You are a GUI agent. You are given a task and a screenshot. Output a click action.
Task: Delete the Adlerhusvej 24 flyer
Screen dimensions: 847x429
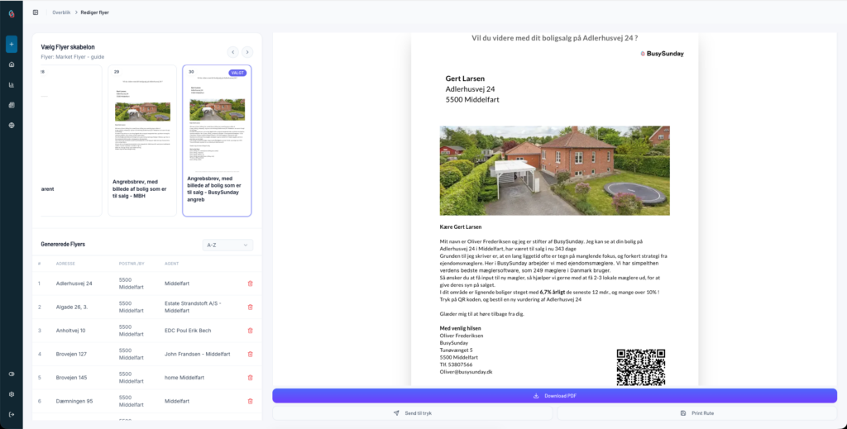pyautogui.click(x=251, y=284)
